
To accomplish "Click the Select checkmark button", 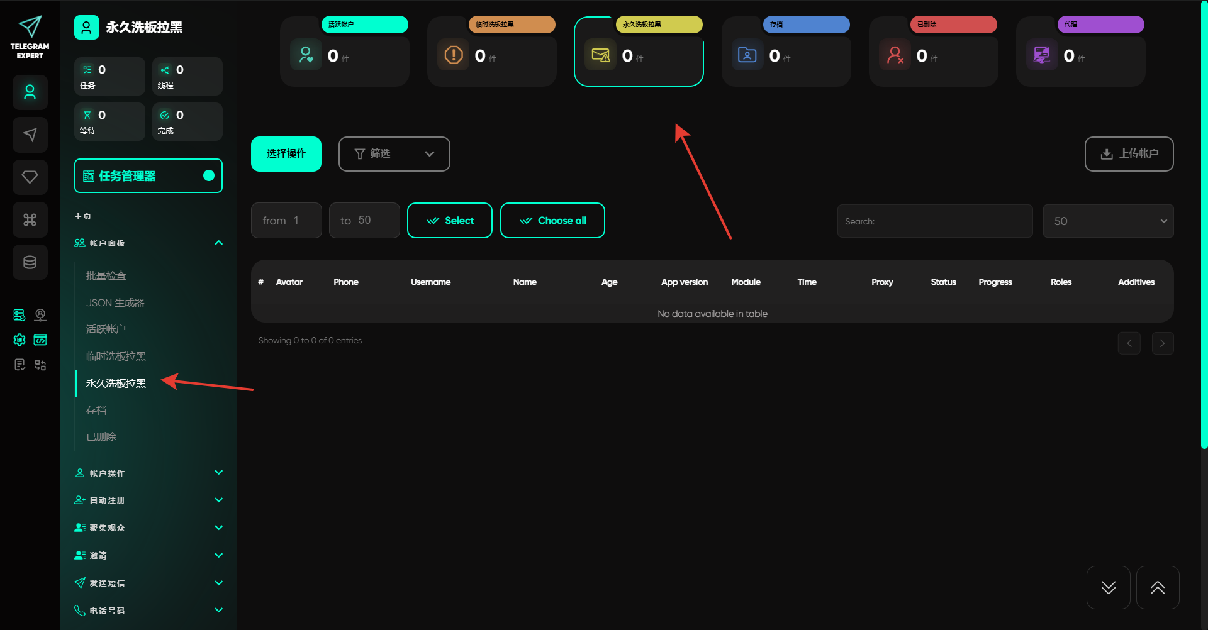I will click(449, 221).
